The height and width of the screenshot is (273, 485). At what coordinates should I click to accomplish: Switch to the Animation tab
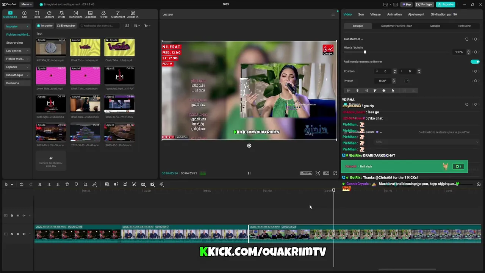394,14
